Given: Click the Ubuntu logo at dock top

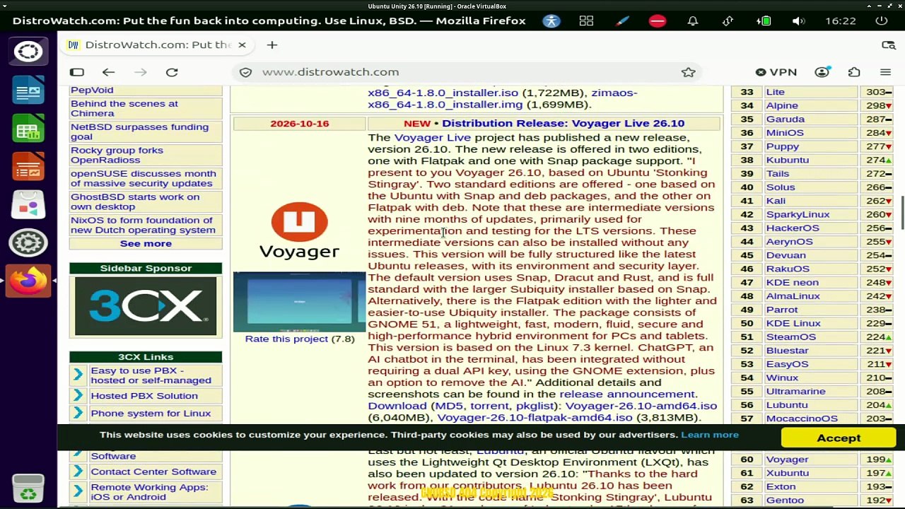Looking at the screenshot, I should [28, 52].
